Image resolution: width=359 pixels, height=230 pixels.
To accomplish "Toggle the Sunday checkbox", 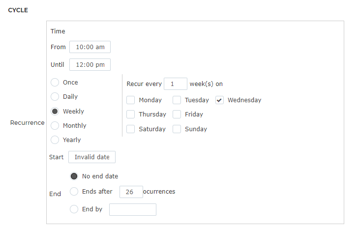I will coord(177,129).
